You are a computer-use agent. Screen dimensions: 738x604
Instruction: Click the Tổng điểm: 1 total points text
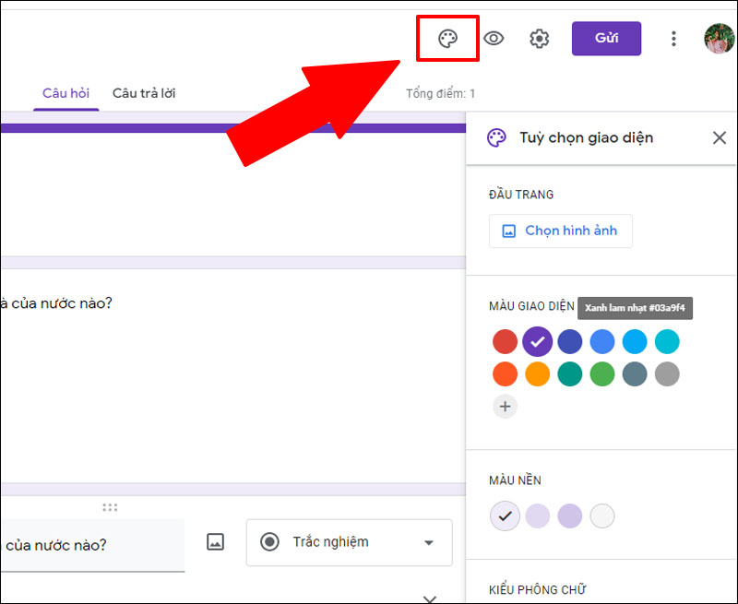tap(440, 94)
